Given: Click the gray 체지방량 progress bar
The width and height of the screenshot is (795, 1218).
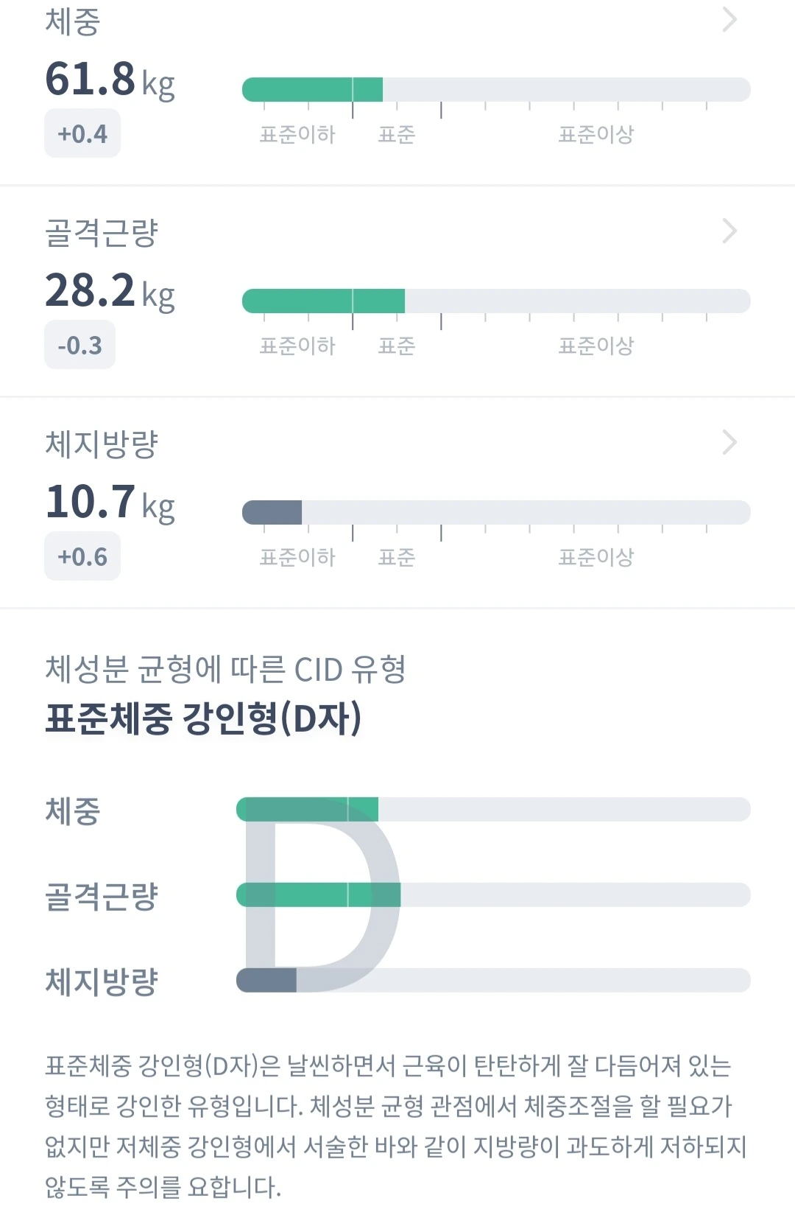Looking at the screenshot, I should 272,512.
